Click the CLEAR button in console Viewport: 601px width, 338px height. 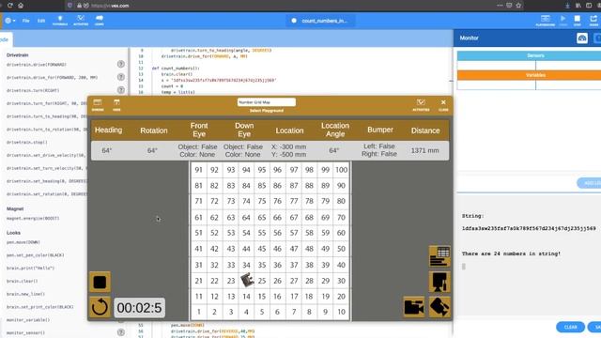[570, 327]
